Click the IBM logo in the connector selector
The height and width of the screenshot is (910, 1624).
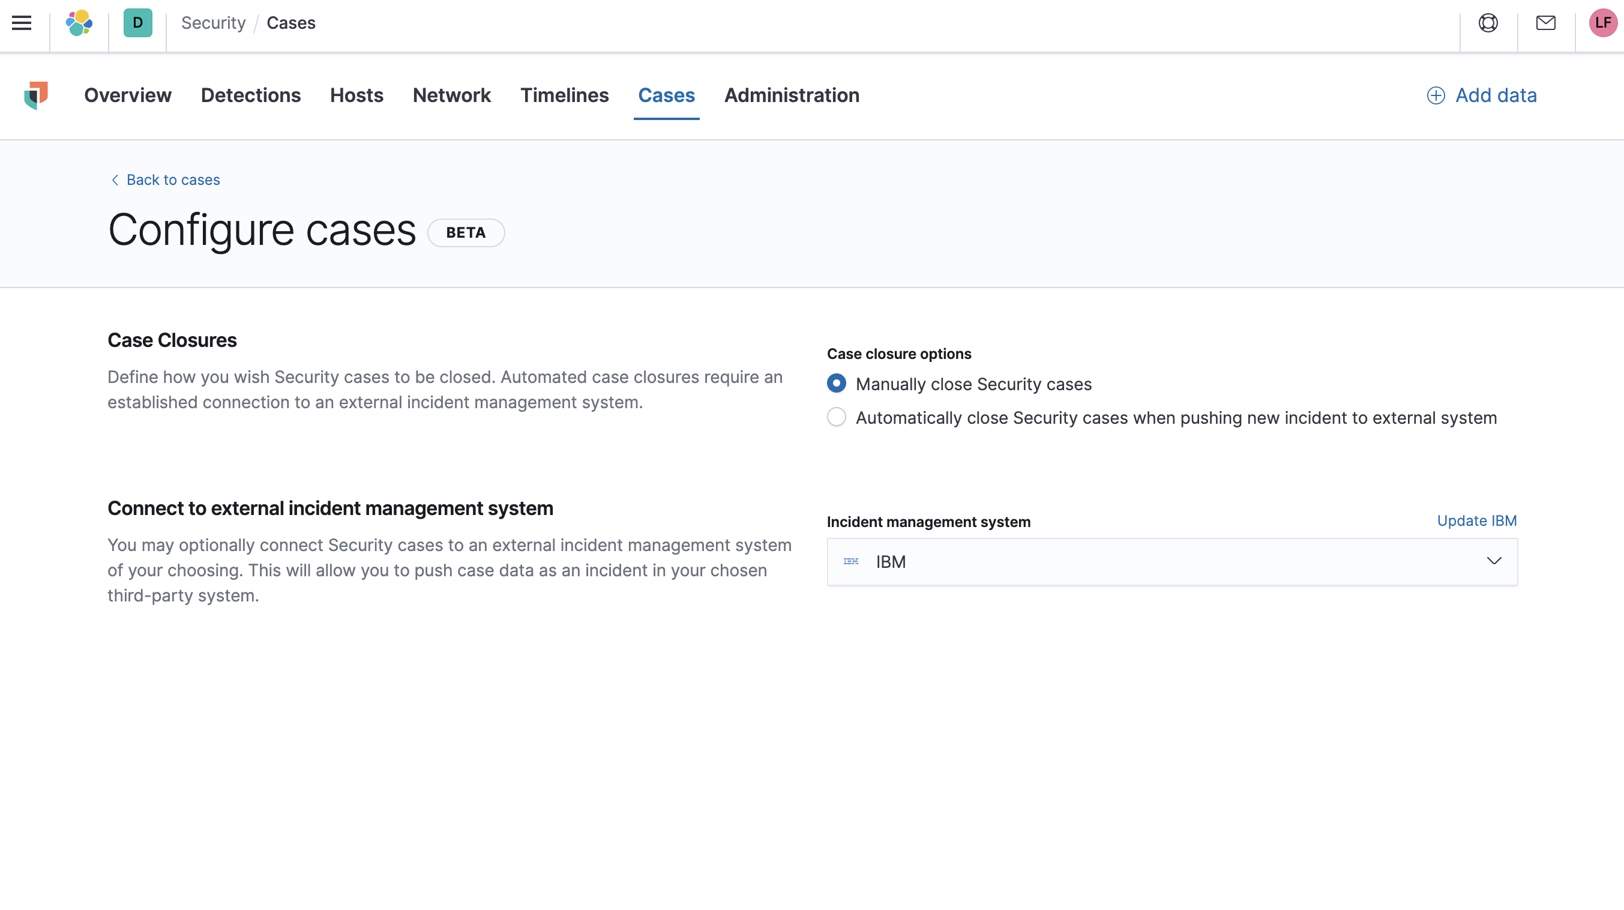pyautogui.click(x=850, y=561)
